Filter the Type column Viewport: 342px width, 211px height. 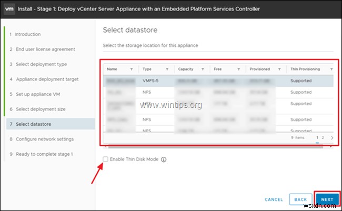pyautogui.click(x=167, y=69)
